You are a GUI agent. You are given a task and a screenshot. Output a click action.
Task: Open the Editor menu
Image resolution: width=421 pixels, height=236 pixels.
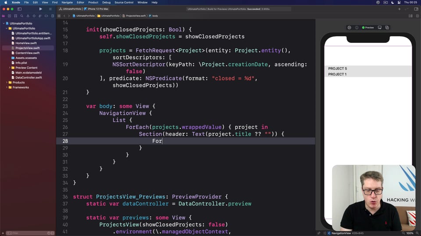tap(80, 3)
